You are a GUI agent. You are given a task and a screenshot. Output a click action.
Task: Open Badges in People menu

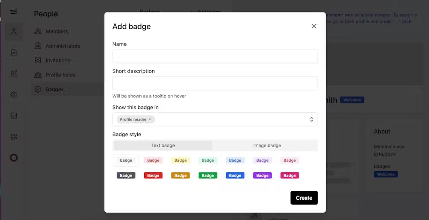[x=54, y=90]
